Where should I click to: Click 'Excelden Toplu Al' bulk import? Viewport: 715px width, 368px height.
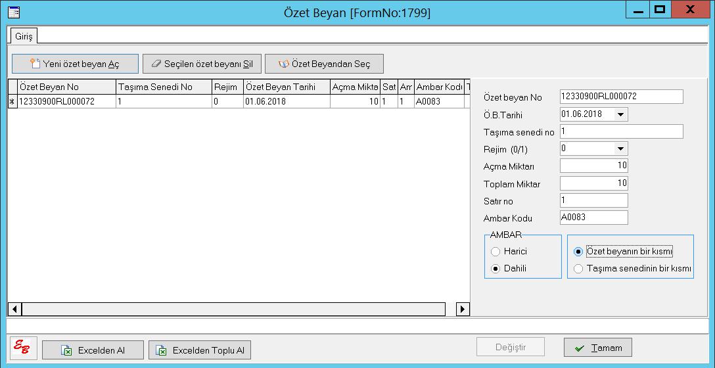(200, 350)
